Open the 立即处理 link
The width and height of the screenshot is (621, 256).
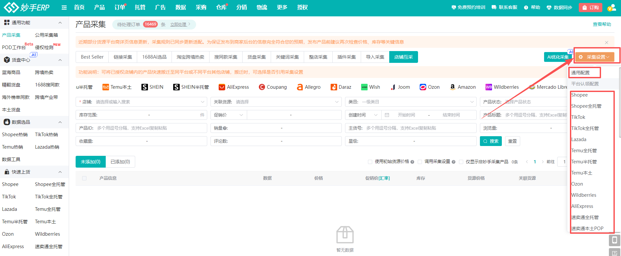click(x=178, y=25)
